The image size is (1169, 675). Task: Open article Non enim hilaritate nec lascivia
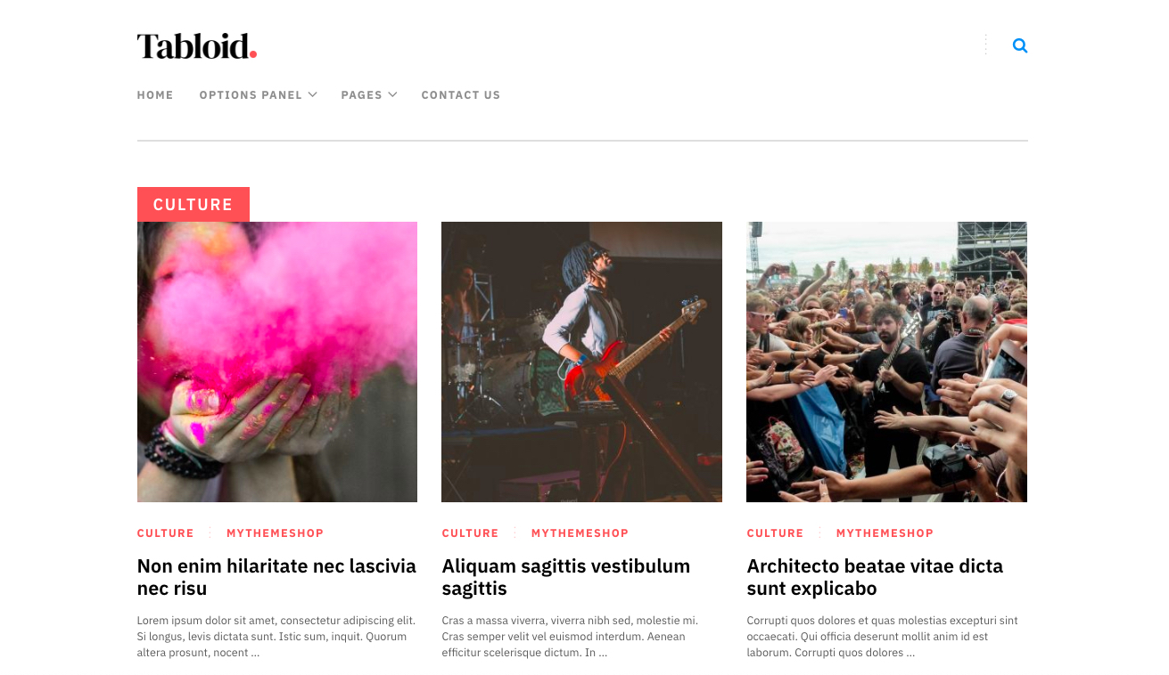point(276,577)
